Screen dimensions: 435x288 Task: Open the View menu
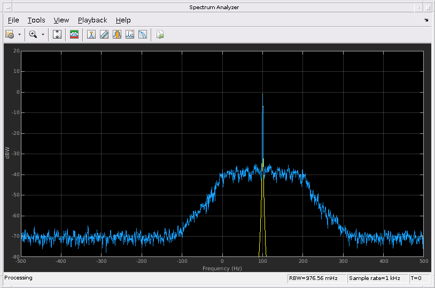click(x=61, y=20)
